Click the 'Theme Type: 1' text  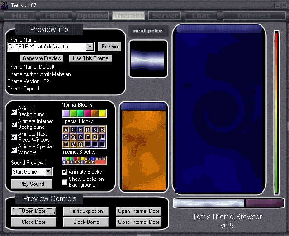(24, 89)
